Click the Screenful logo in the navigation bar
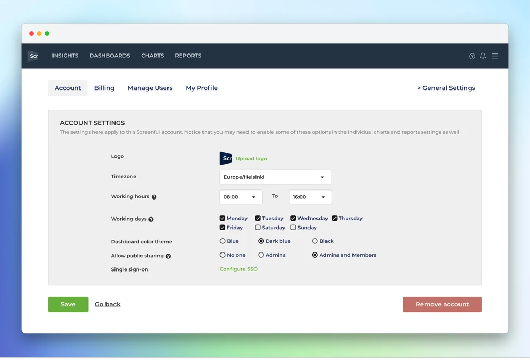The height and width of the screenshot is (362, 530). 33,56
